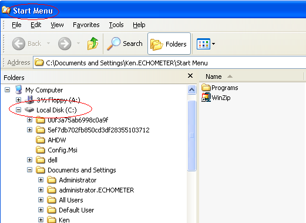Click the Forward arrow button

65,44
